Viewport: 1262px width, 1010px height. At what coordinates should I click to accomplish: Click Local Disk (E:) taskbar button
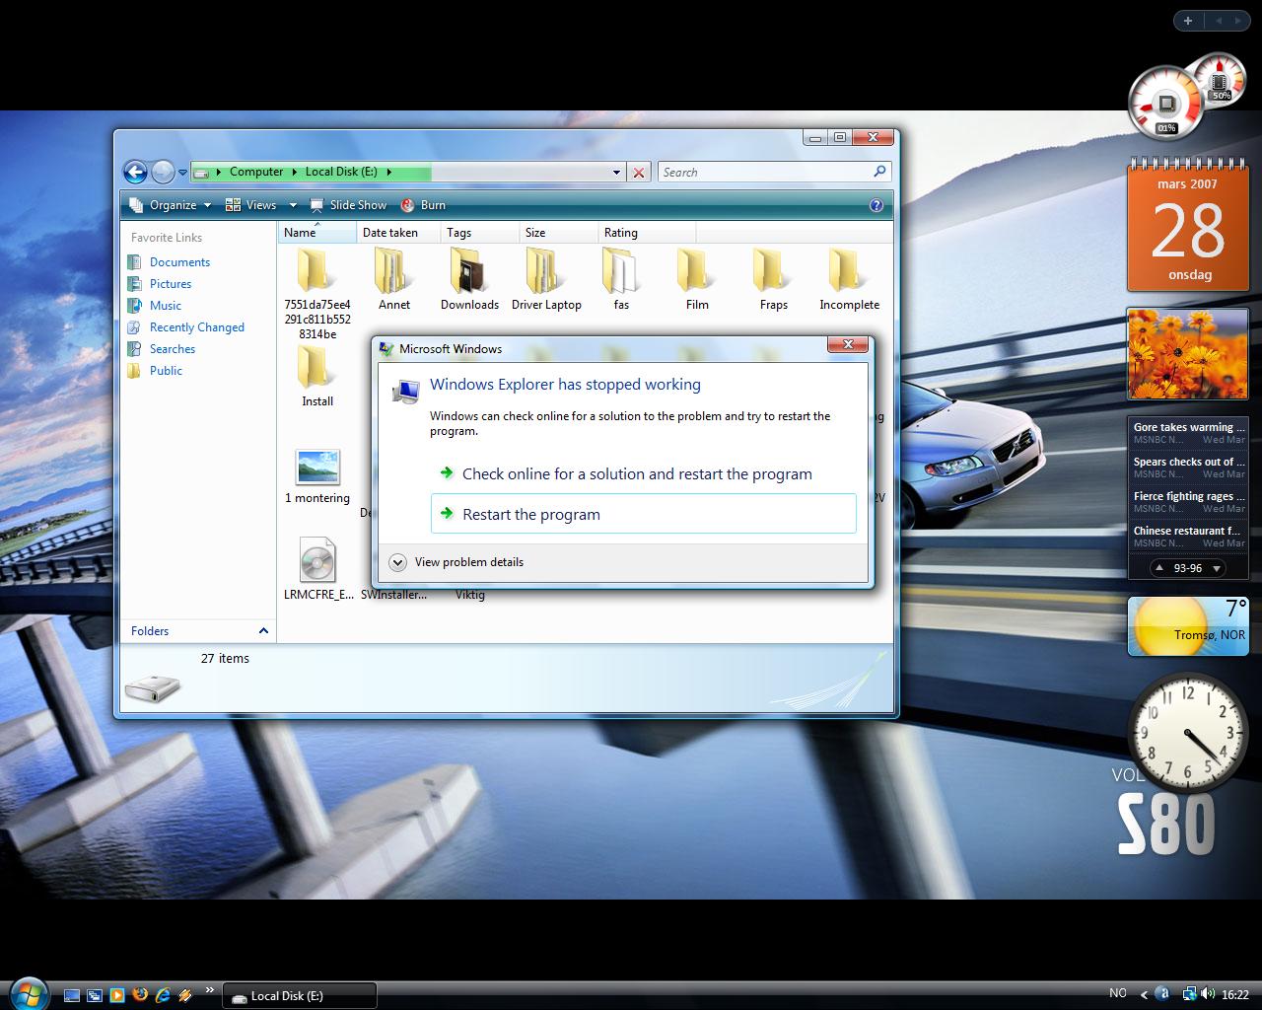[x=299, y=995]
